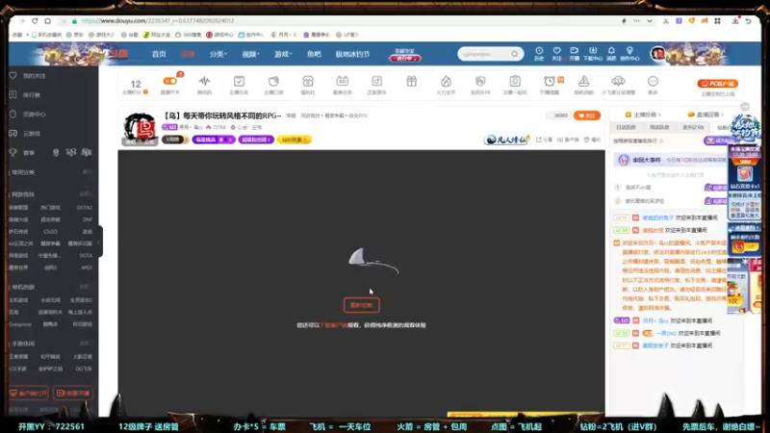Viewport: 770px width, 433px height.
Task: Open the 主播任务 checklist icon
Action: click(239, 85)
